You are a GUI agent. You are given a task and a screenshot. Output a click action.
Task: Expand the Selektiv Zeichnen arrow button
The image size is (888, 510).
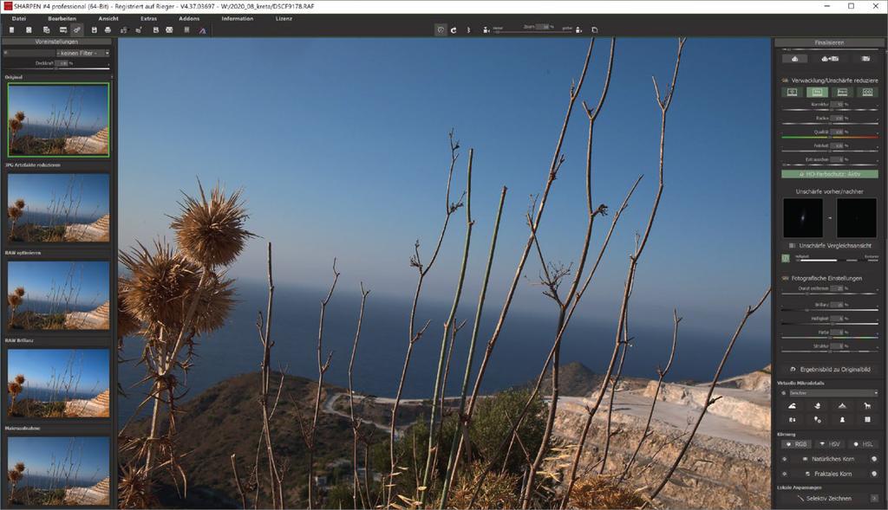(874, 498)
